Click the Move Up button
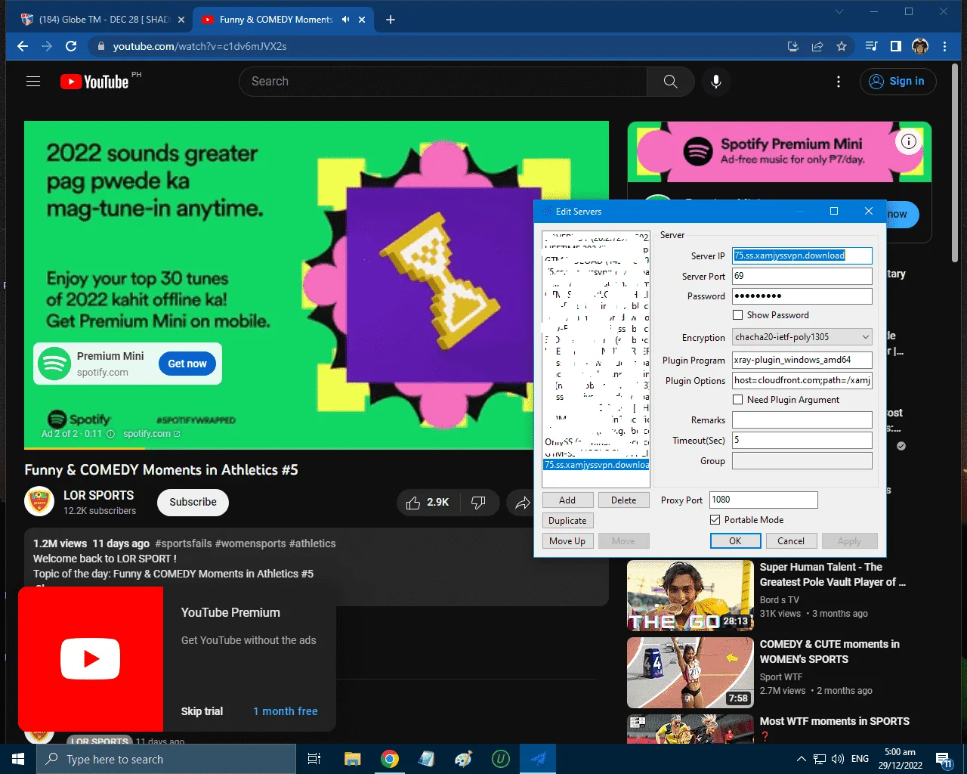This screenshot has height=774, width=967. tap(567, 541)
